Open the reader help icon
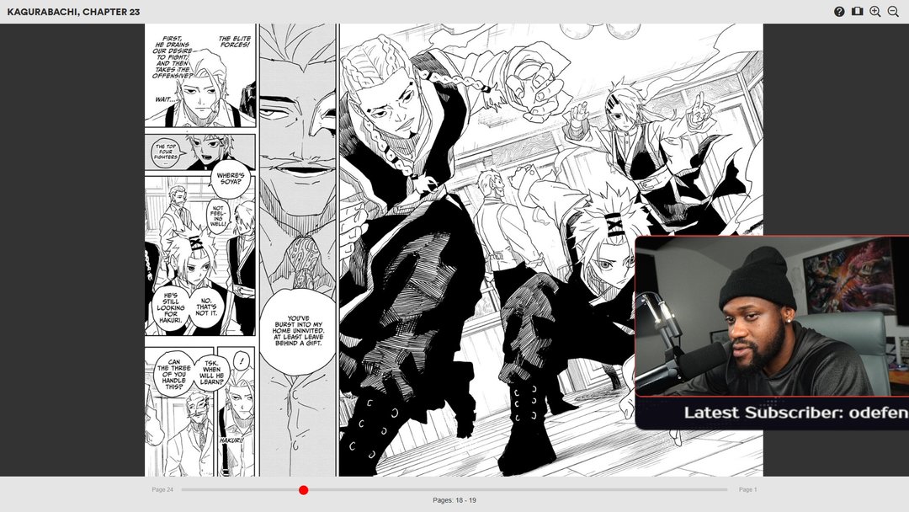Viewport: 909px width, 512px height. tap(839, 12)
